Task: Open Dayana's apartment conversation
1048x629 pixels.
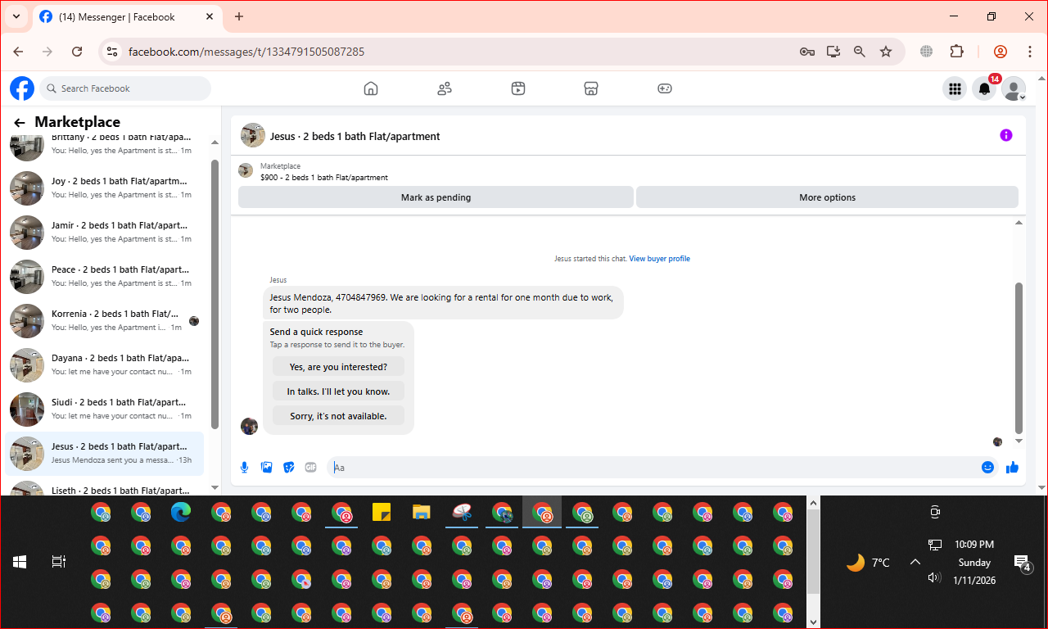Action: click(105, 365)
